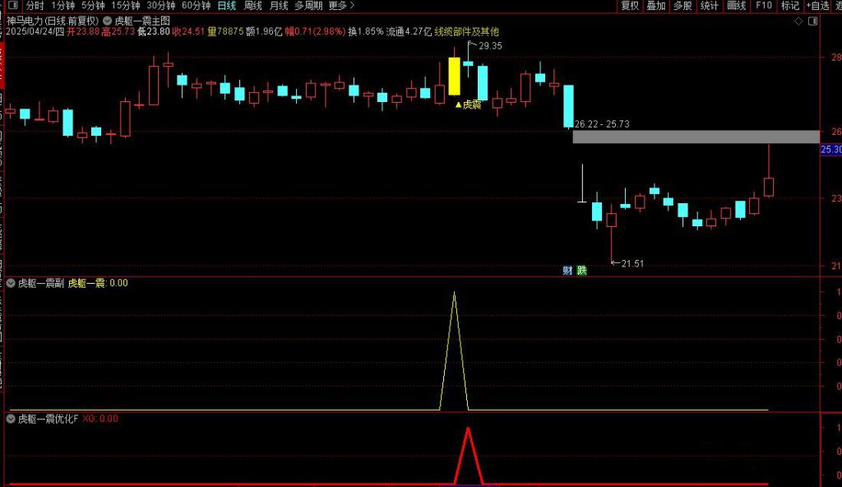Image resolution: width=842 pixels, height=487 pixels.
Task: Open the 画线 drawing tools
Action: (737, 6)
